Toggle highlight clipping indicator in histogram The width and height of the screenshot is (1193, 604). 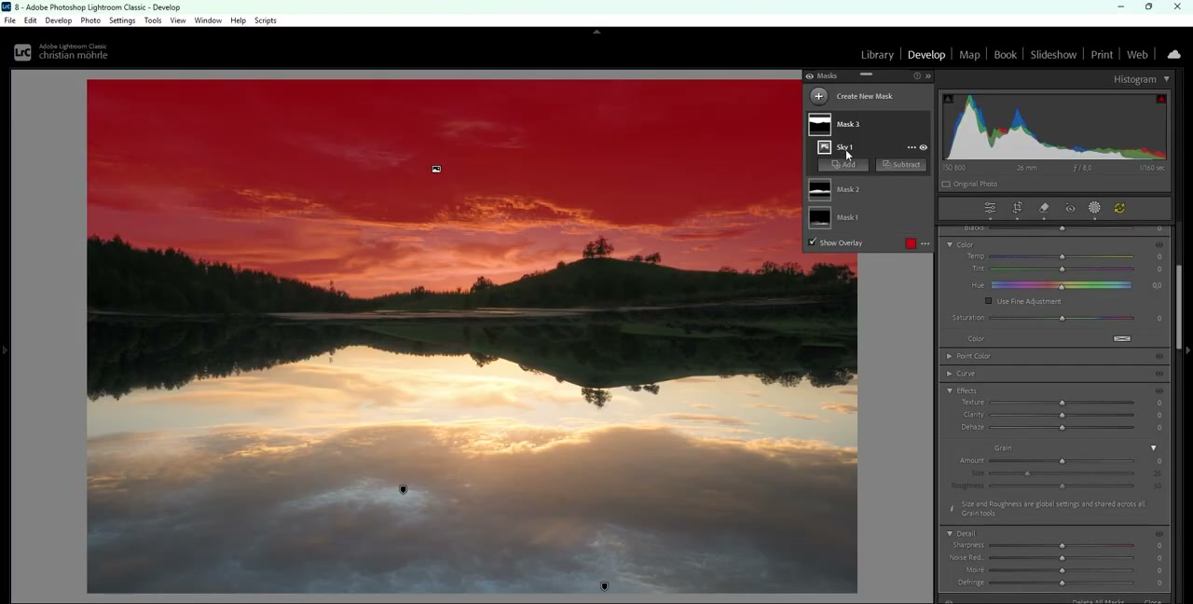click(1161, 99)
